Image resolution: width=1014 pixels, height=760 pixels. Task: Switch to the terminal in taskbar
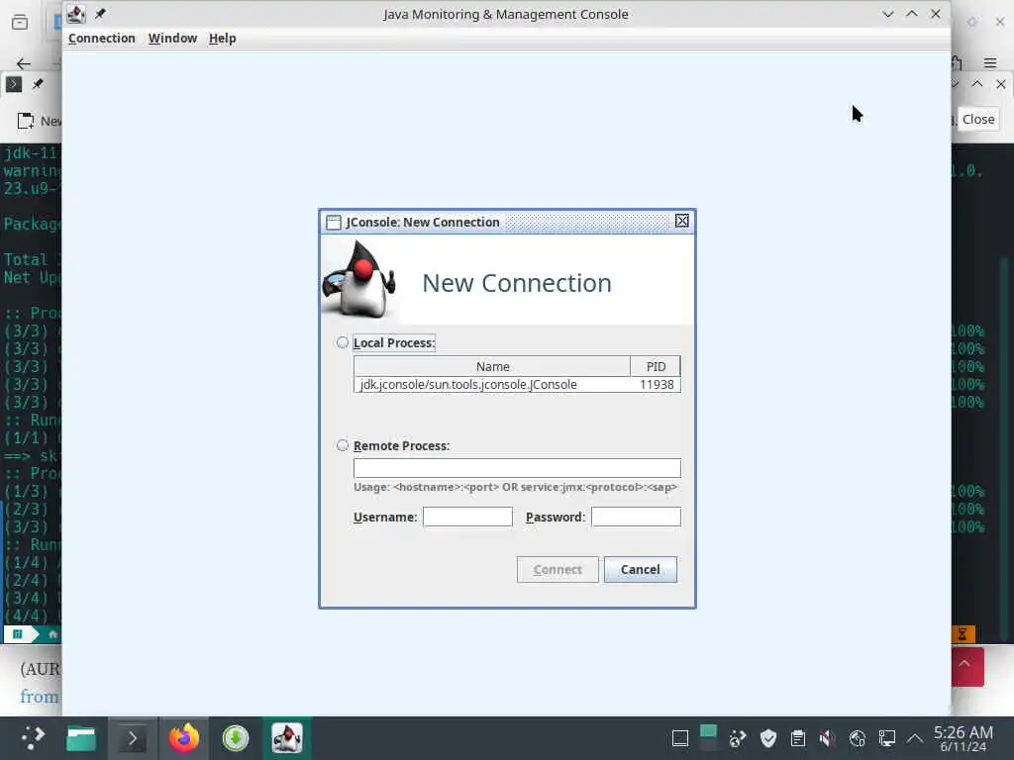click(132, 738)
